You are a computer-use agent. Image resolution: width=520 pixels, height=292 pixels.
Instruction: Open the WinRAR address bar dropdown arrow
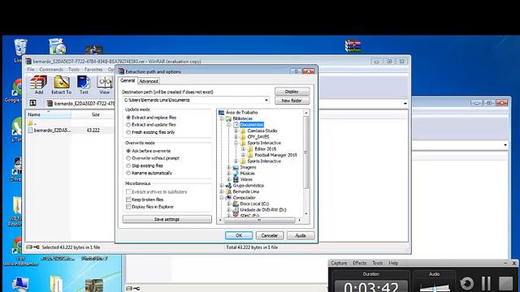click(x=405, y=104)
